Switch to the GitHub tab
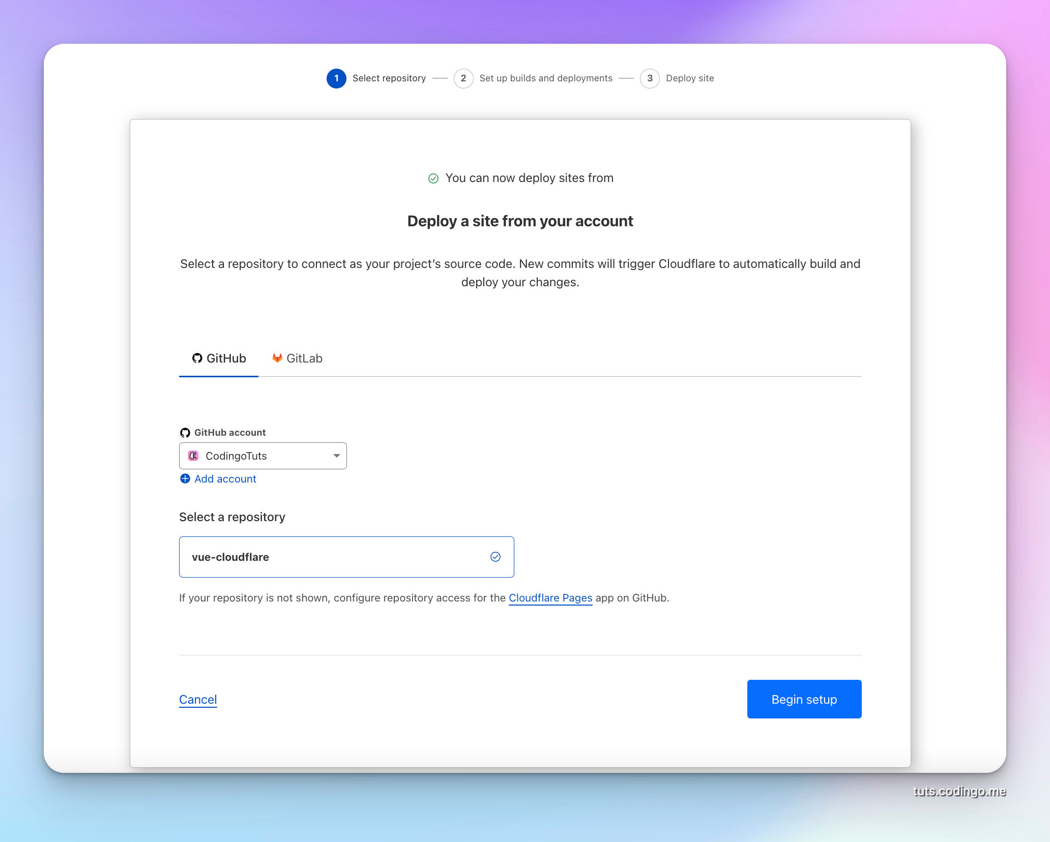This screenshot has width=1050, height=842. point(219,358)
